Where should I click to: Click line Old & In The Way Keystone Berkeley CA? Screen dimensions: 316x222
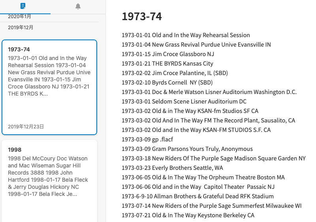[188, 215]
